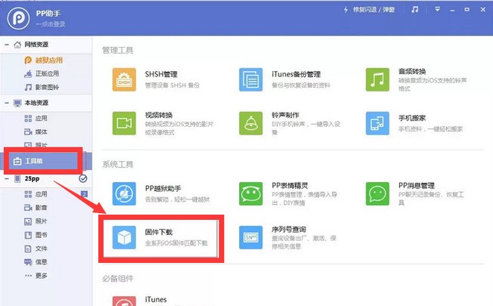Select 越狱应用 in the sidebar

(43, 60)
